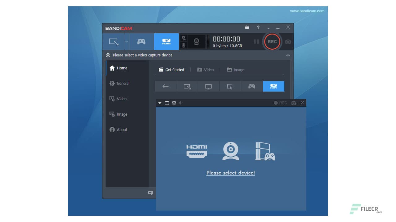Collapse the video capture device notice bar
The width and height of the screenshot is (396, 222).
point(288,55)
